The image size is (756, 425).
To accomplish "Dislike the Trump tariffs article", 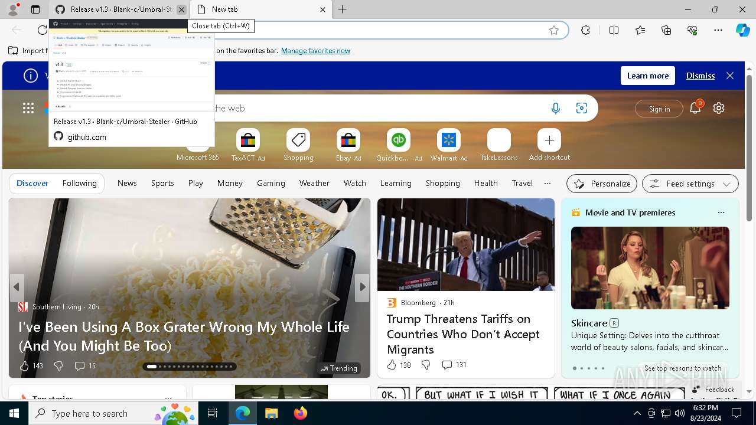I will [426, 365].
